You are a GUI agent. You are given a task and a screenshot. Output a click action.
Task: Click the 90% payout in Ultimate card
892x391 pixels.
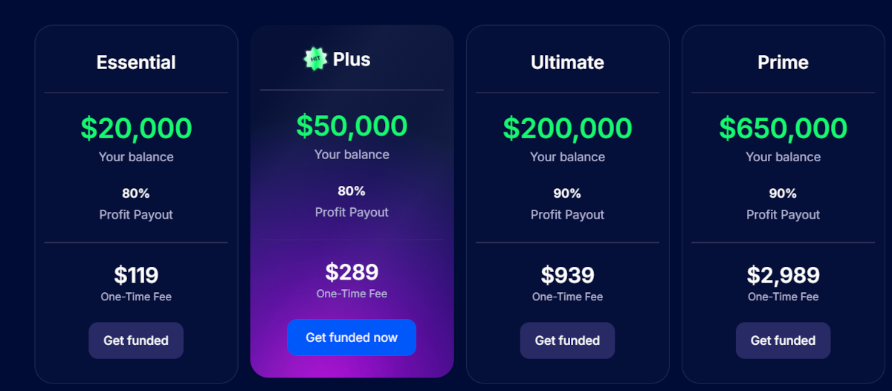pyautogui.click(x=567, y=193)
